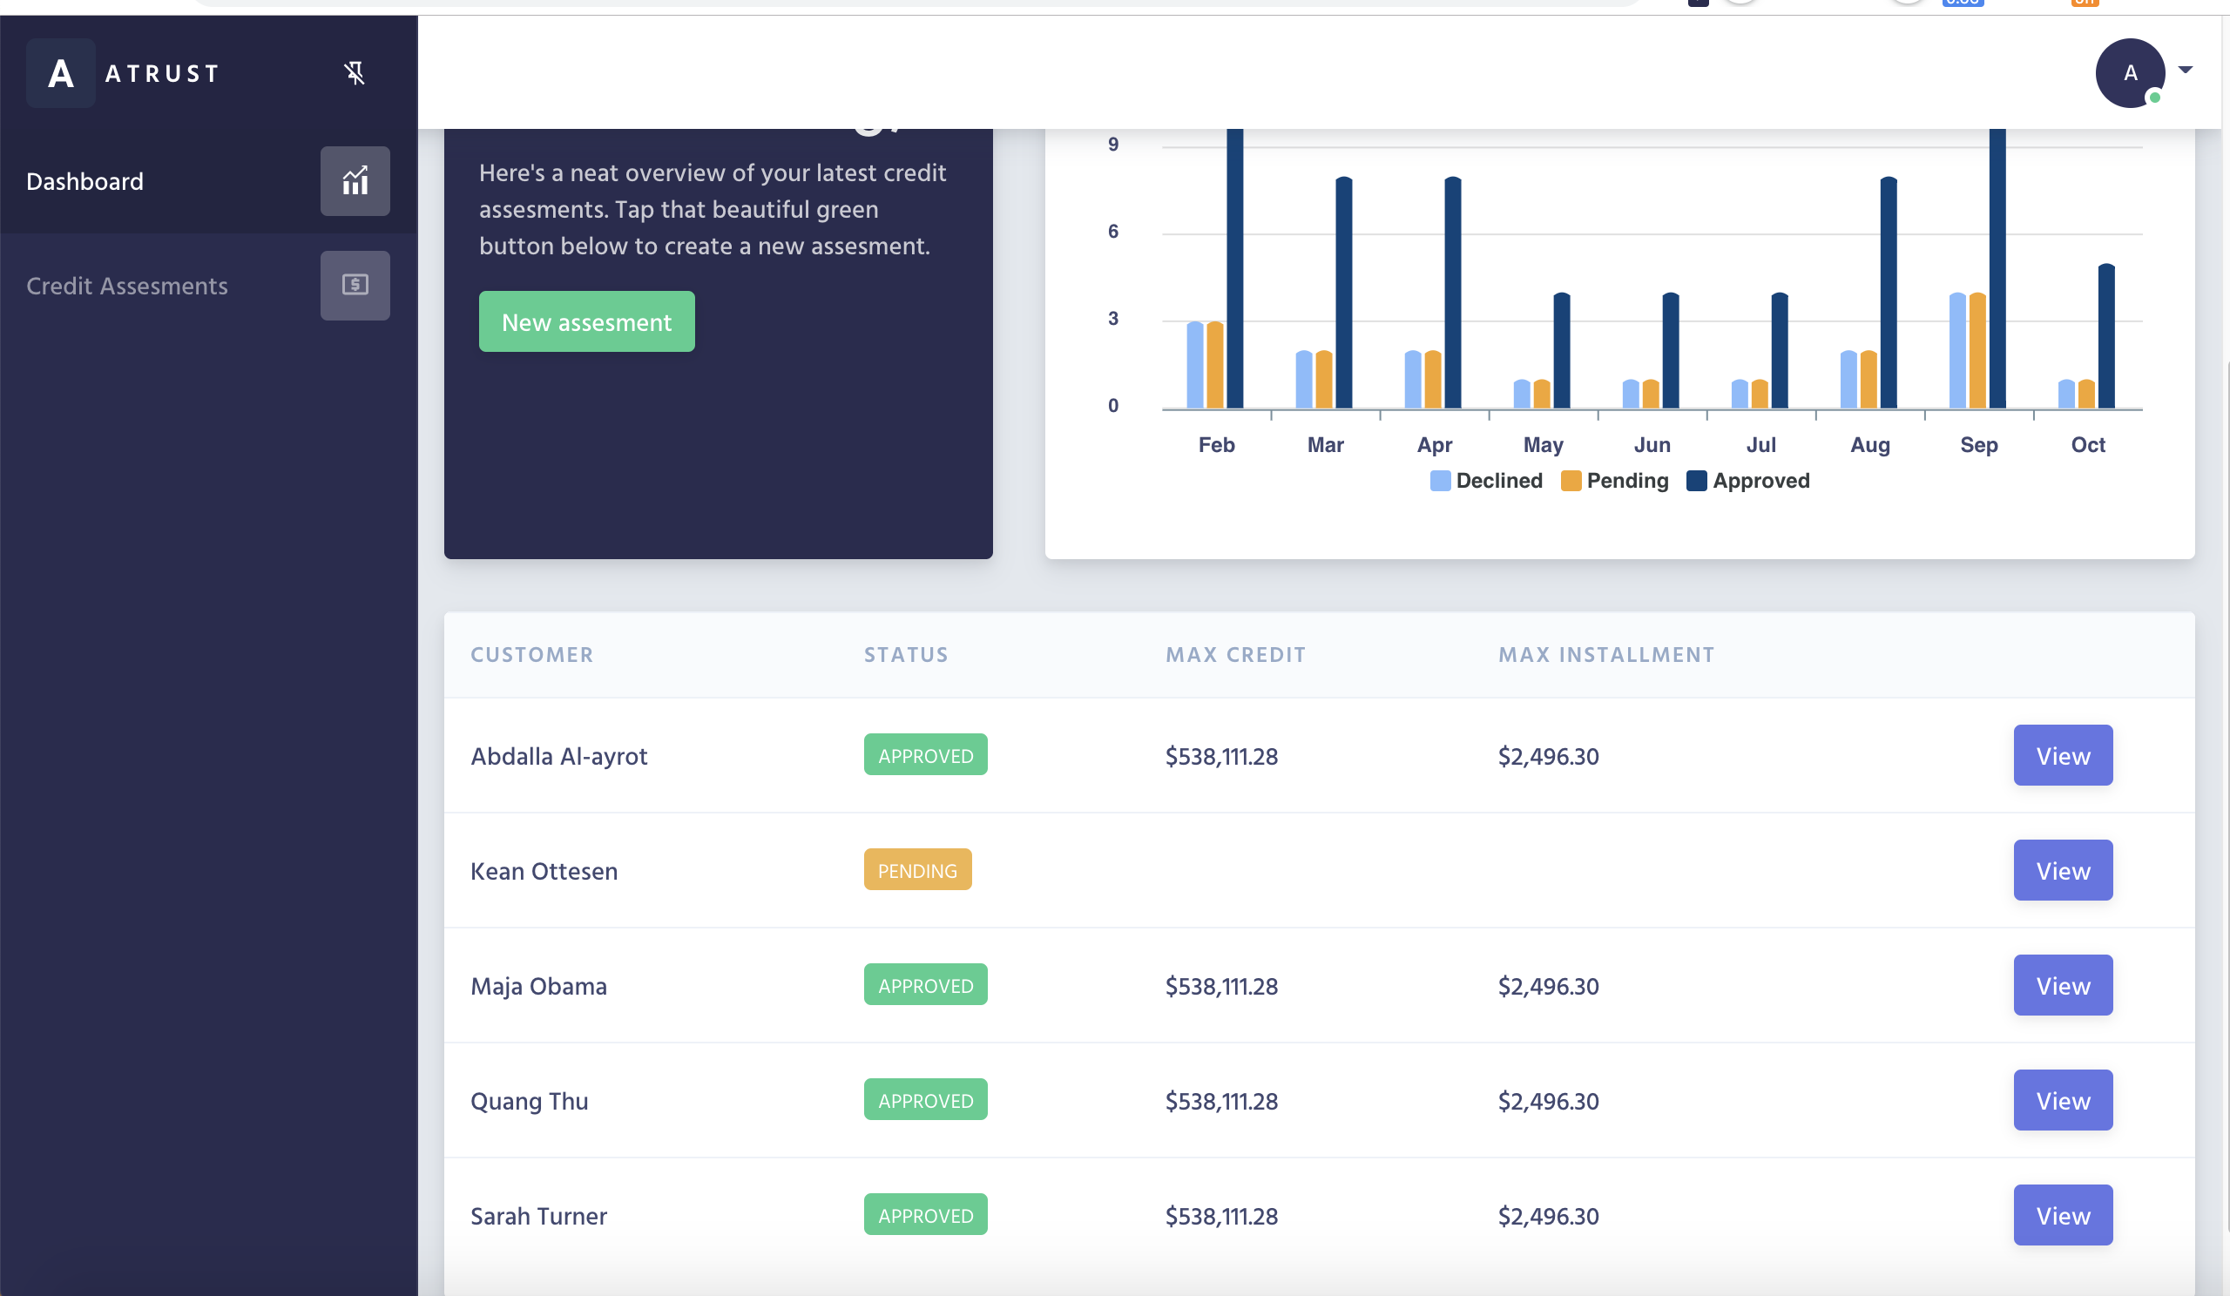The width and height of the screenshot is (2230, 1296).
Task: Click the Credit Assesments dollar icon
Action: pyautogui.click(x=355, y=286)
